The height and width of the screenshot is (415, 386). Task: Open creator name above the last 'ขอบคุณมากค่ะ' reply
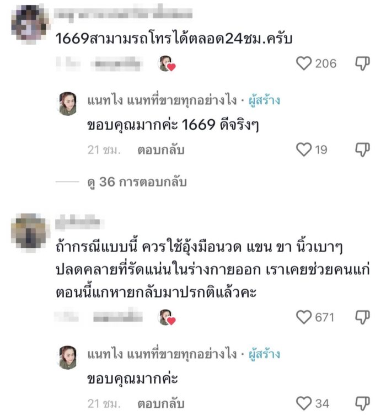tap(161, 353)
